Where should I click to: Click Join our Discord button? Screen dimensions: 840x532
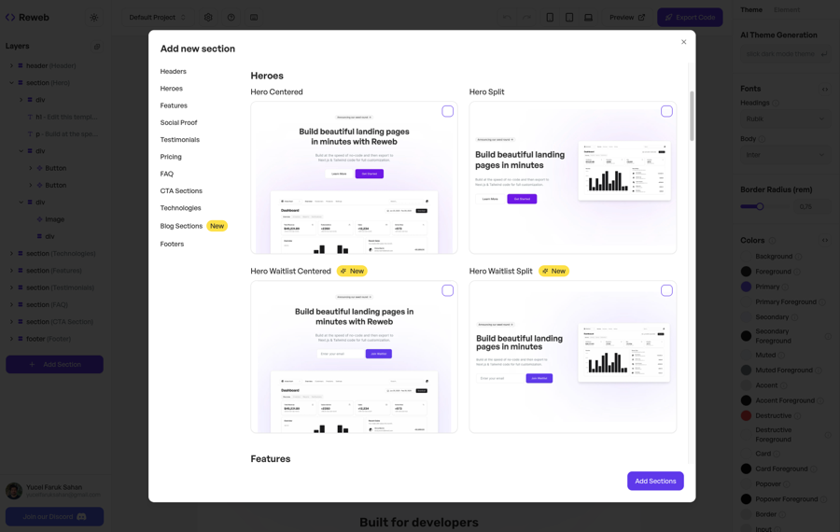[x=55, y=517]
